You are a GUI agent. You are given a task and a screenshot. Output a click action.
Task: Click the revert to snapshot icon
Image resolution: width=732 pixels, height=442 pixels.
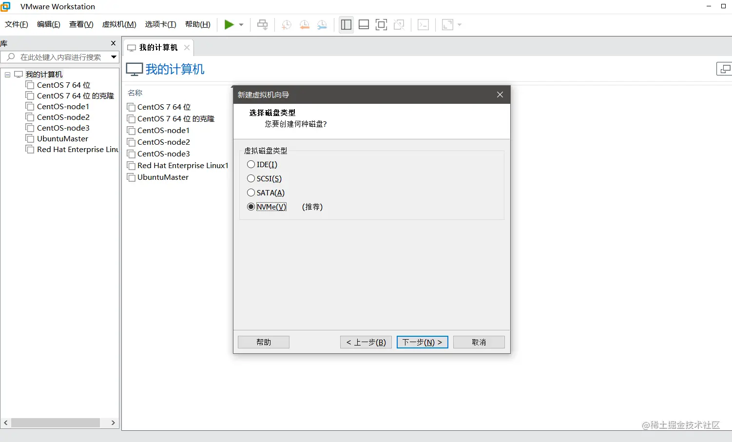[305, 24]
